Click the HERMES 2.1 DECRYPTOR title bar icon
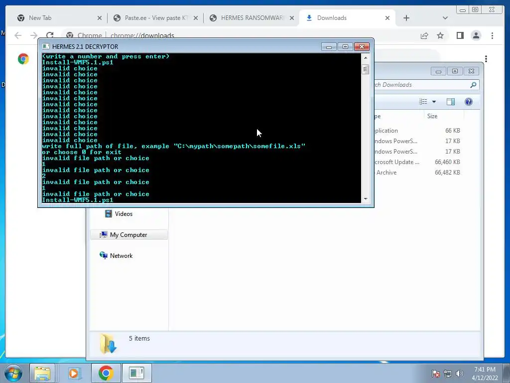Image resolution: width=510 pixels, height=383 pixels. click(x=46, y=46)
